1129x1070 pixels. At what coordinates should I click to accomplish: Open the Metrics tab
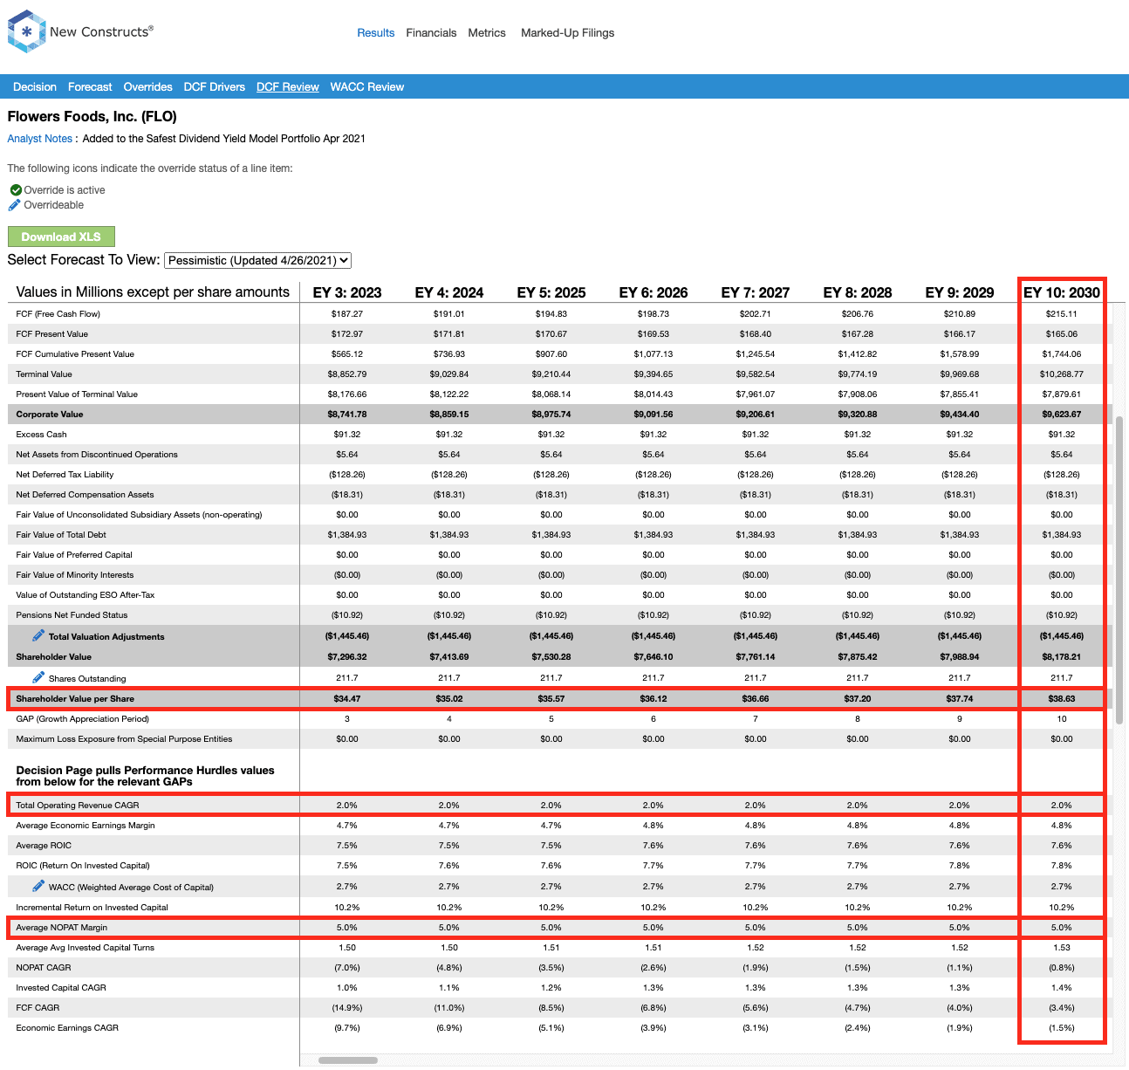point(487,33)
